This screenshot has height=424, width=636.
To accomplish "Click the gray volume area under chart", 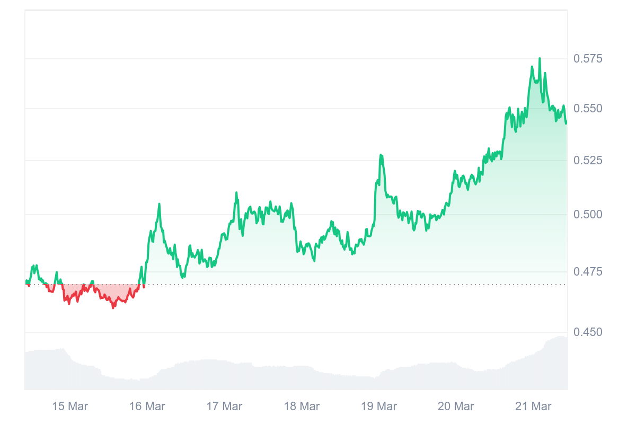I will [296, 376].
